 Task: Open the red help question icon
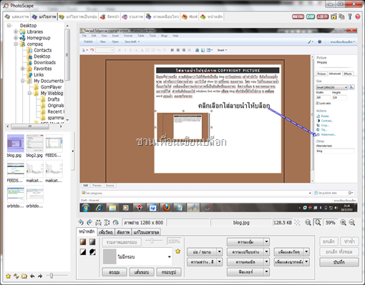(x=358, y=16)
